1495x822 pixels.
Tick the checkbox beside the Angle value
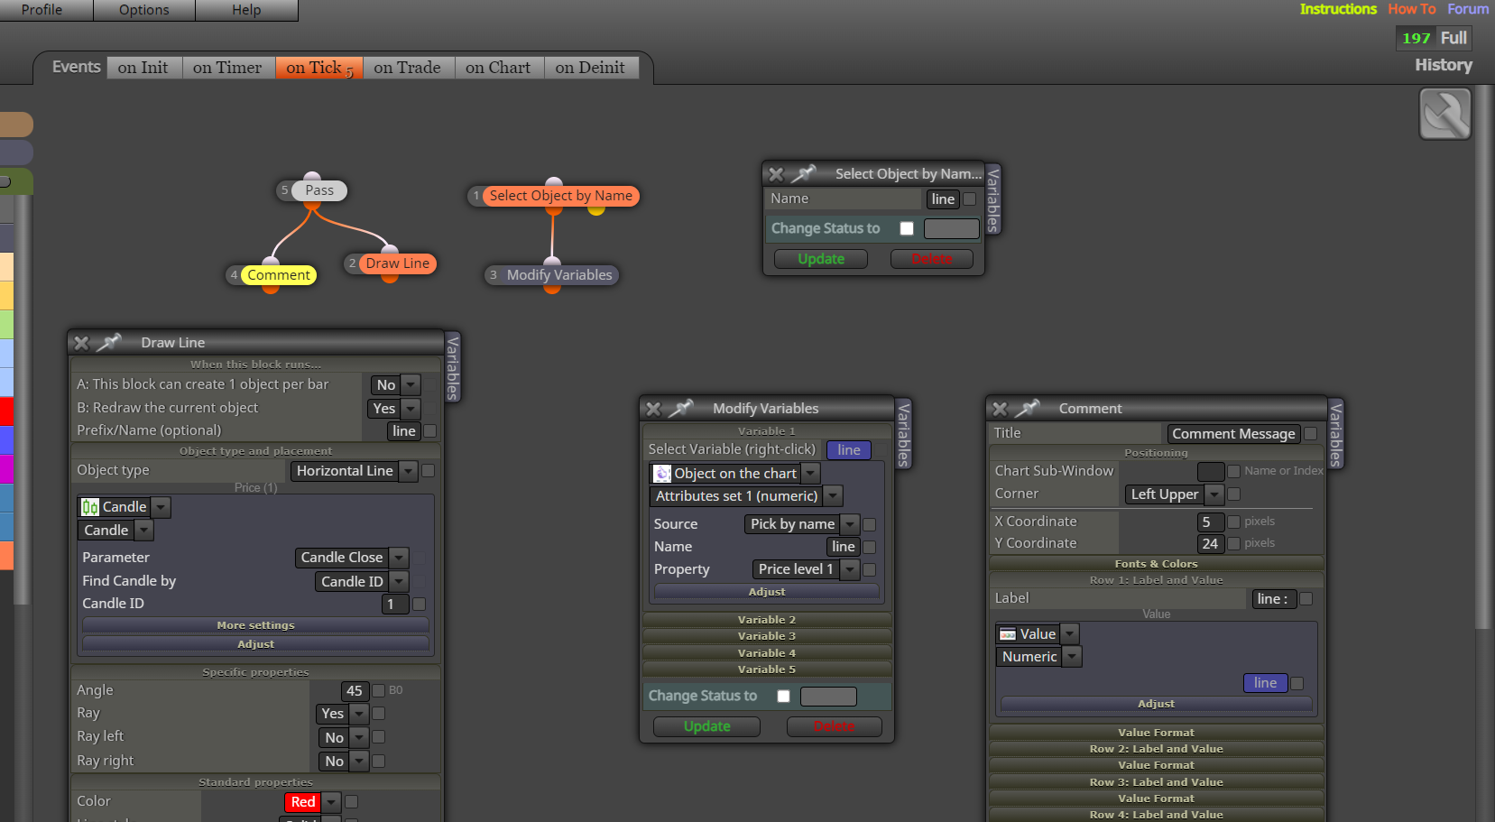[379, 690]
